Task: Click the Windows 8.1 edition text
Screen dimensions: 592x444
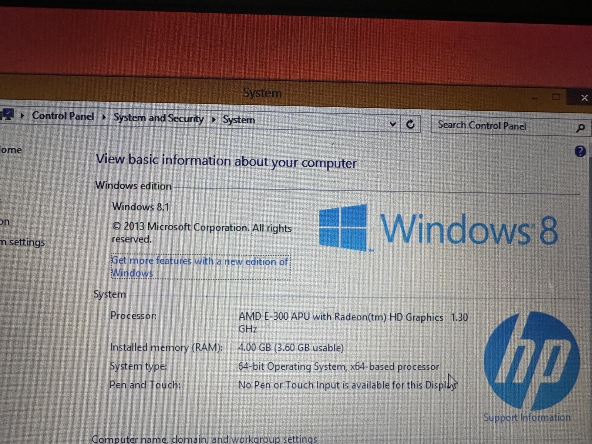Action: tap(141, 206)
